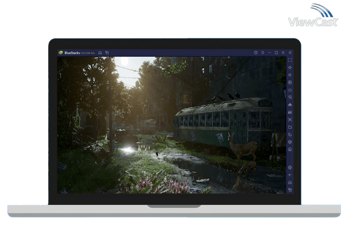Image resolution: width=345 pixels, height=237 pixels.
Task: Open the media folder in the sidebar
Action: coord(290,127)
